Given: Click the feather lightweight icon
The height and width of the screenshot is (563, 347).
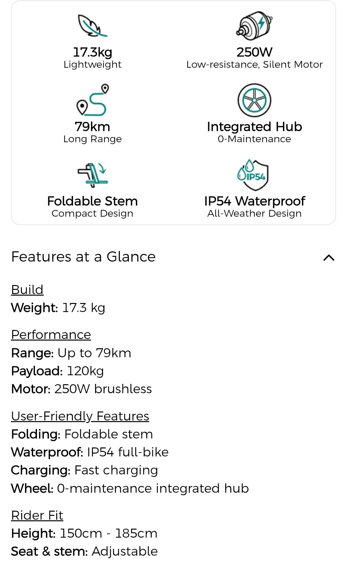Looking at the screenshot, I should (92, 26).
